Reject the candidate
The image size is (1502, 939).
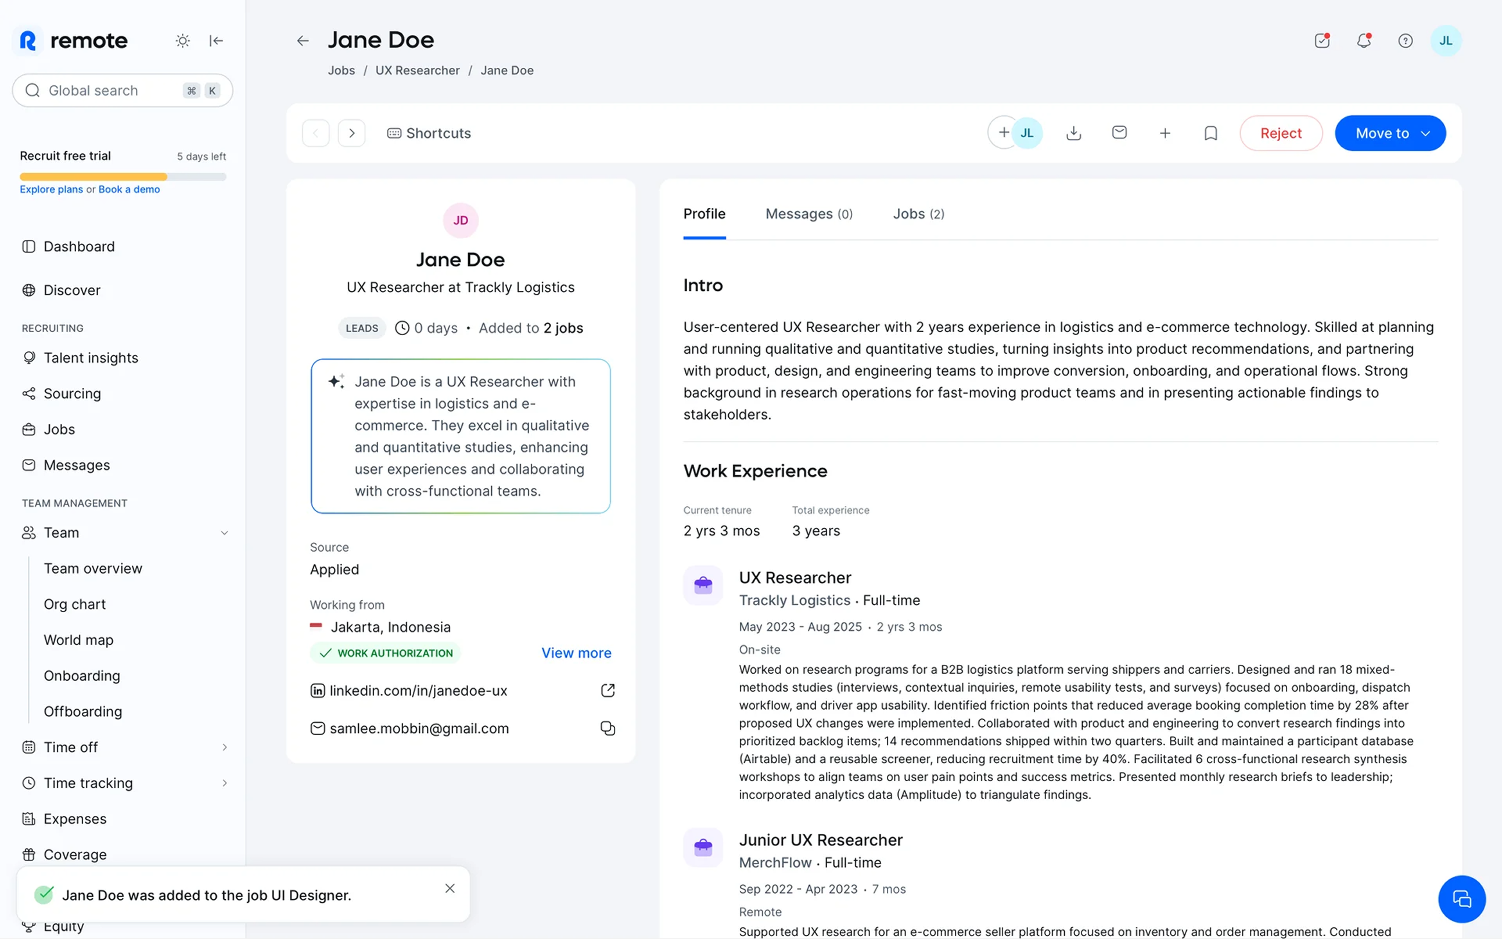click(1281, 132)
